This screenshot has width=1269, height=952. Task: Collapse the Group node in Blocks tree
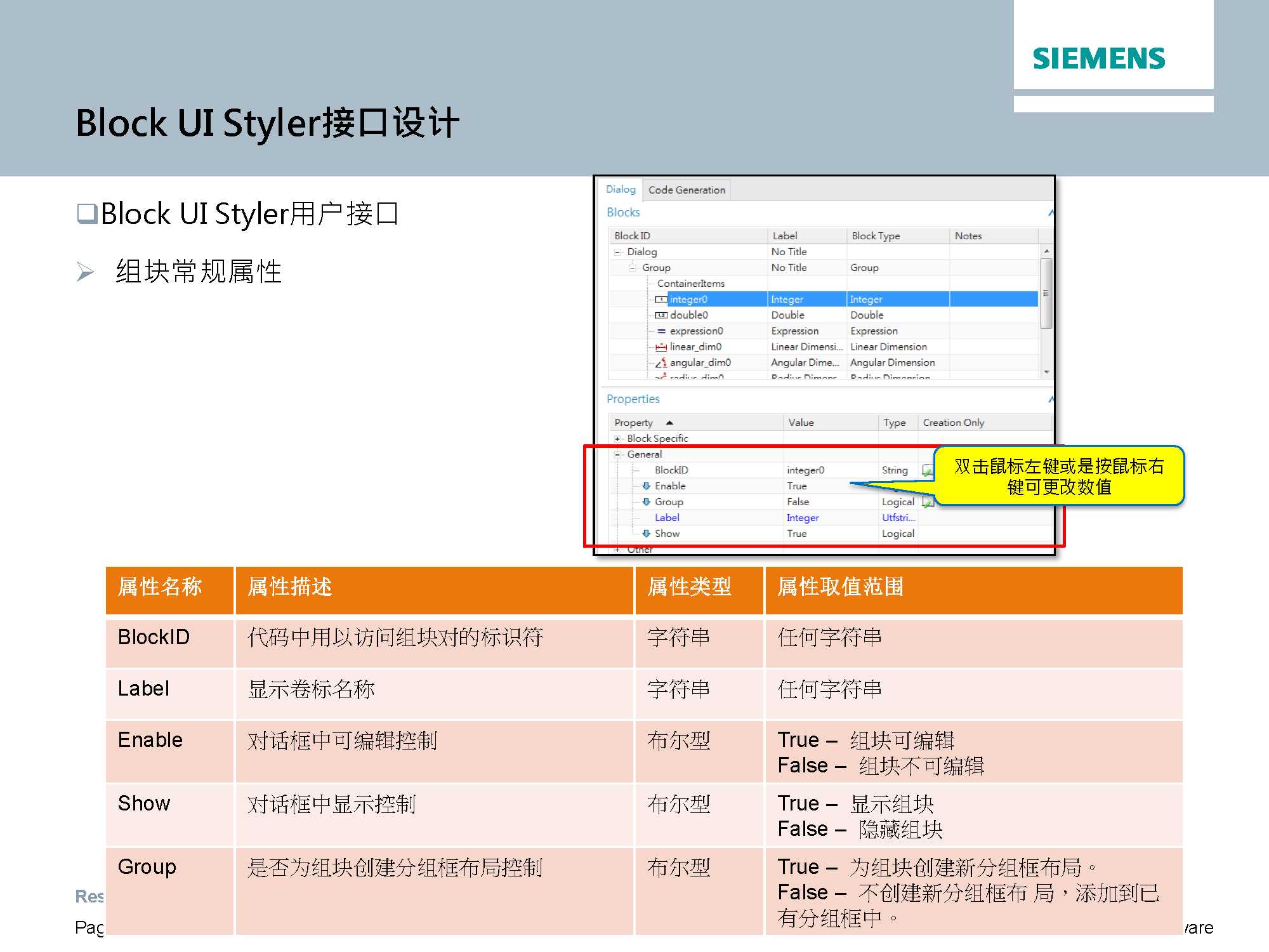click(633, 268)
